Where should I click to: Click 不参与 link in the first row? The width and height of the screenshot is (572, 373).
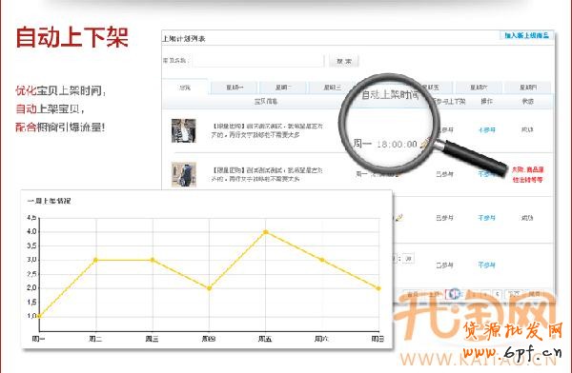point(486,129)
